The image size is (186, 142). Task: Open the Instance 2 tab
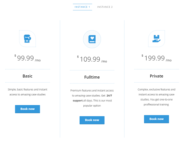(105, 7)
